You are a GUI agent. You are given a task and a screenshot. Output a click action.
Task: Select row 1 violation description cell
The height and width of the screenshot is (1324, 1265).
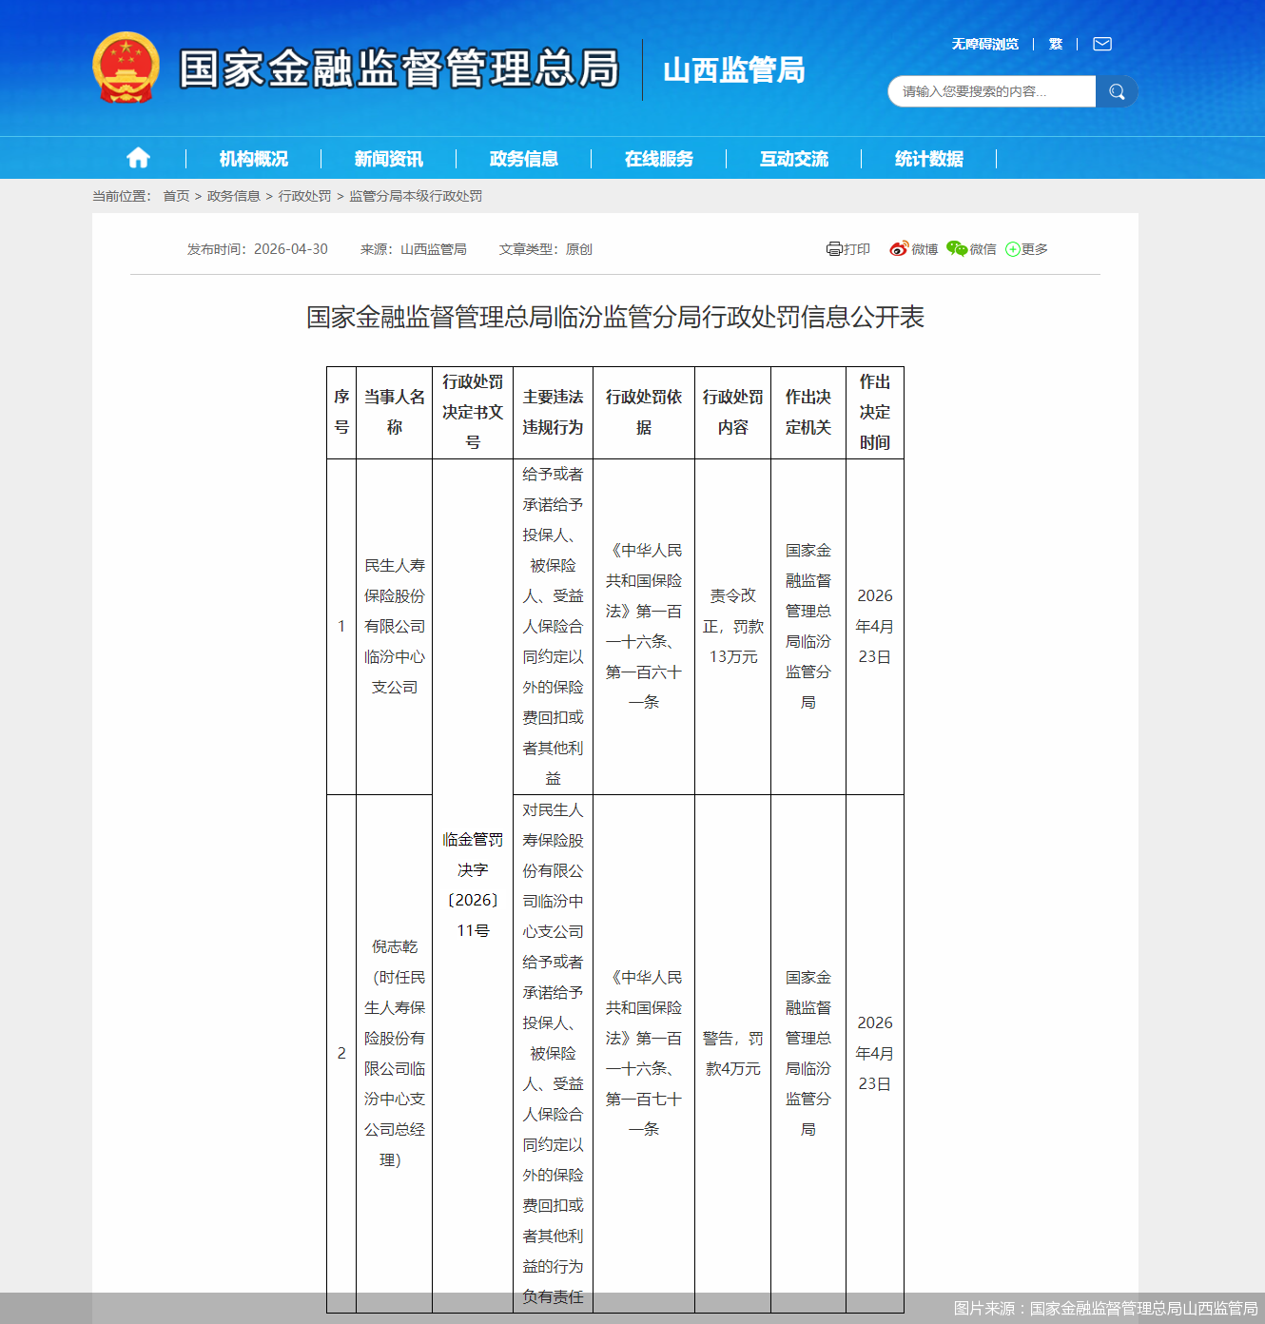[553, 626]
